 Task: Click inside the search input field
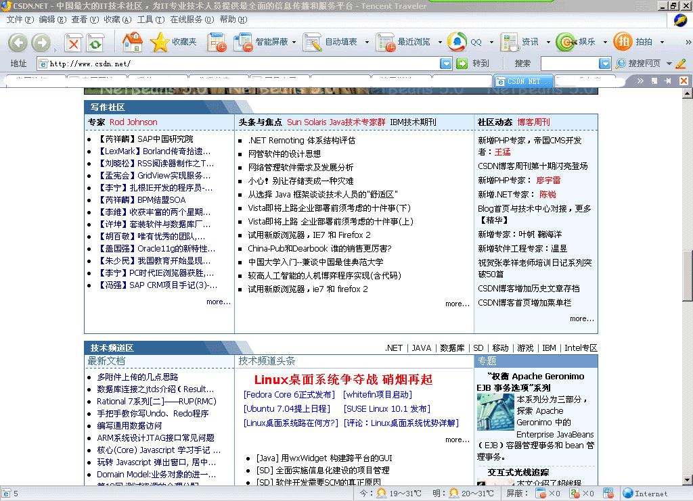point(569,64)
